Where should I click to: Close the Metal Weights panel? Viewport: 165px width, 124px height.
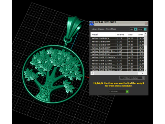pyautogui.click(x=146, y=23)
